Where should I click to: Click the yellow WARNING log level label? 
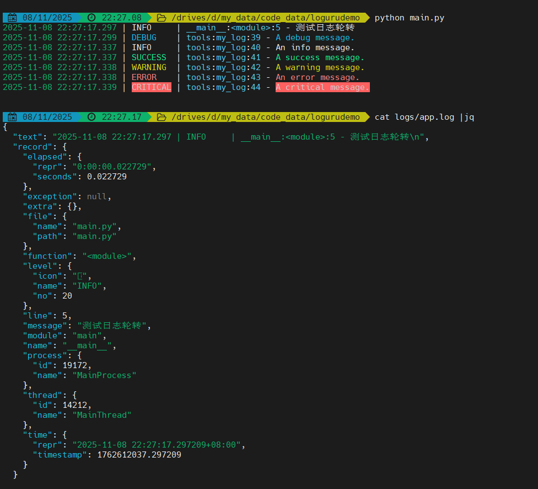(148, 67)
